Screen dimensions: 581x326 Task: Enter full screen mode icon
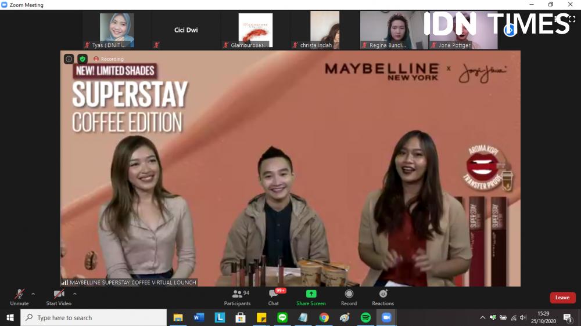(572, 19)
